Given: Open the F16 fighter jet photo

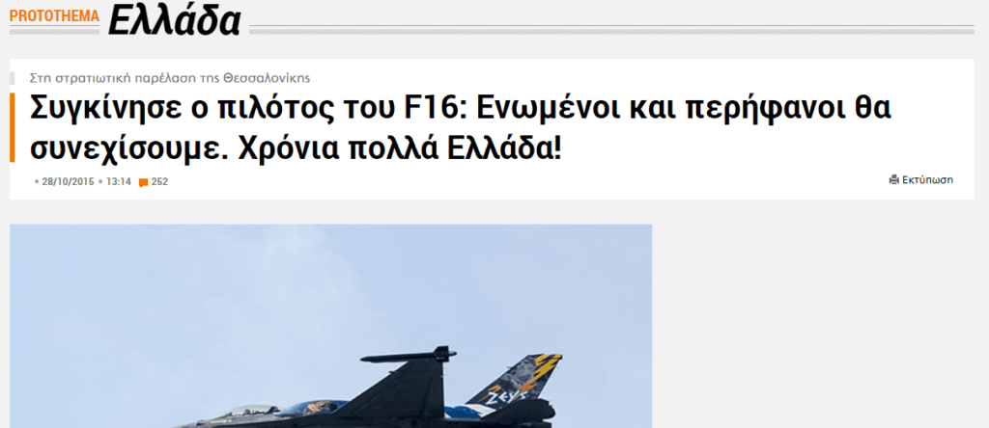Looking at the screenshot, I should (330, 326).
